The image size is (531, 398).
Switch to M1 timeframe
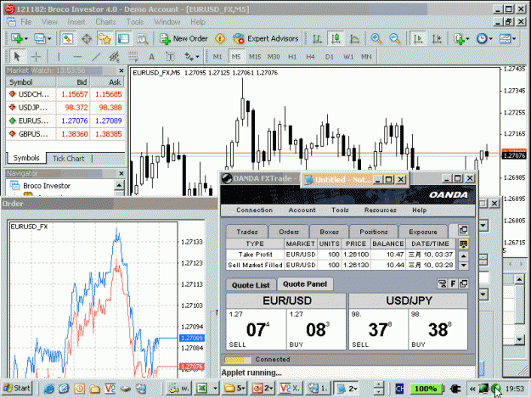click(217, 57)
